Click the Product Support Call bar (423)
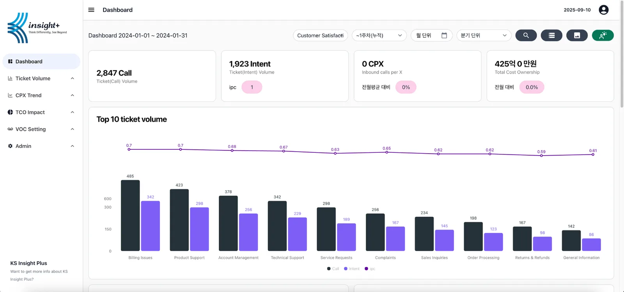The image size is (624, 292). coord(179,220)
